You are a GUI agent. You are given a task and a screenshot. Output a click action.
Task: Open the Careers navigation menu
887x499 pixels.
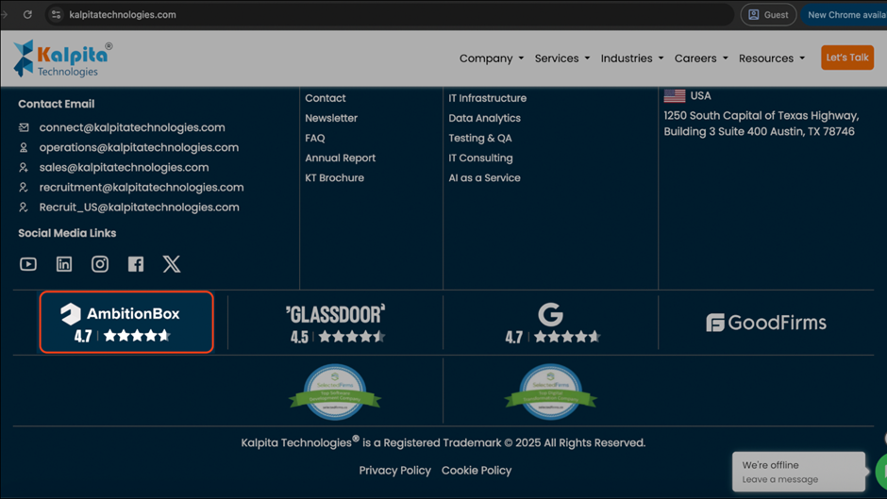[x=700, y=58]
